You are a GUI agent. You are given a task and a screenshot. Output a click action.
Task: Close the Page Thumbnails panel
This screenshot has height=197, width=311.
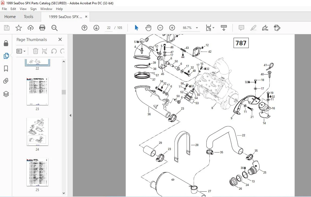[x=60, y=39]
